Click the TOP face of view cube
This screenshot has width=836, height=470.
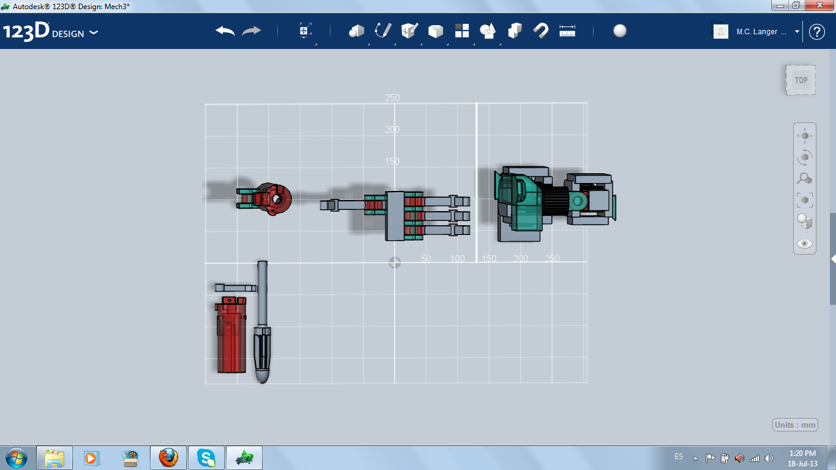pos(801,80)
